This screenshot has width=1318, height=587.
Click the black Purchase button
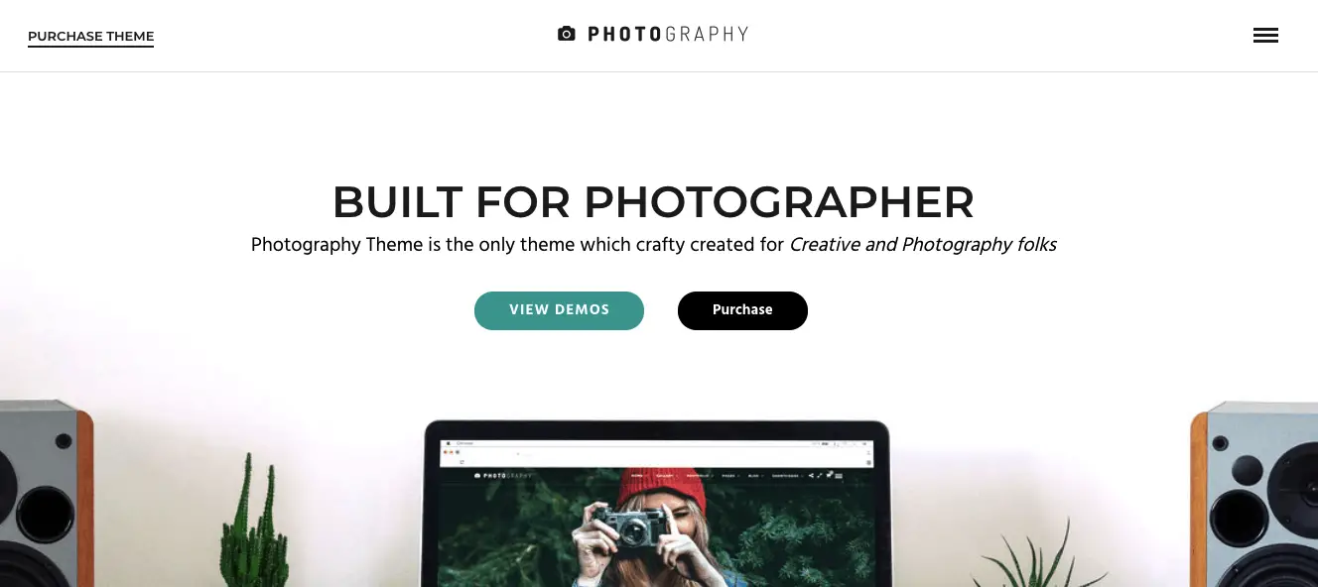[x=742, y=310]
